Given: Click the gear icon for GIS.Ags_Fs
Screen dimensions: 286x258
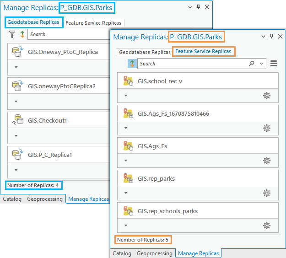Looking at the screenshot, I should (267, 161).
